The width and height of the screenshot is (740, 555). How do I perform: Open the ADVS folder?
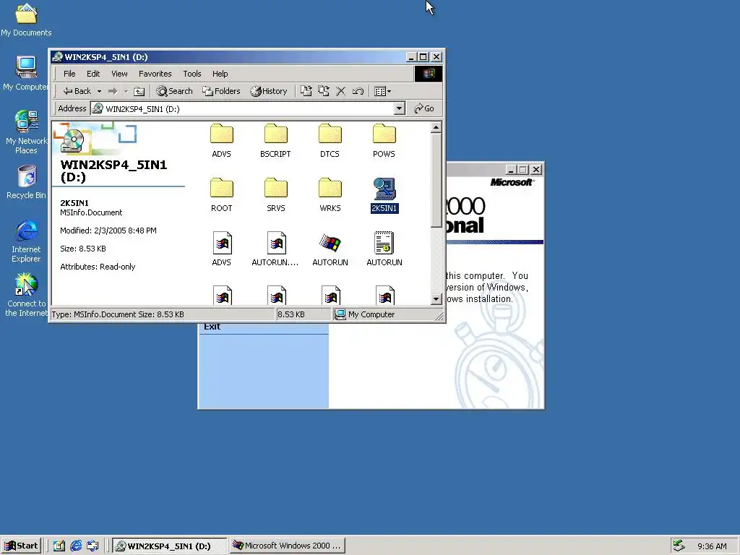(x=221, y=140)
